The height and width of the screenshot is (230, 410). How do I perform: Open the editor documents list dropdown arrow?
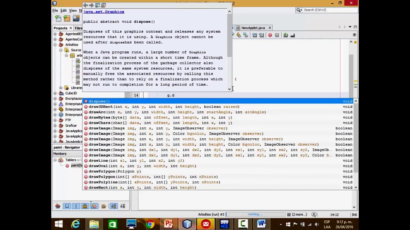pyautogui.click(x=350, y=27)
